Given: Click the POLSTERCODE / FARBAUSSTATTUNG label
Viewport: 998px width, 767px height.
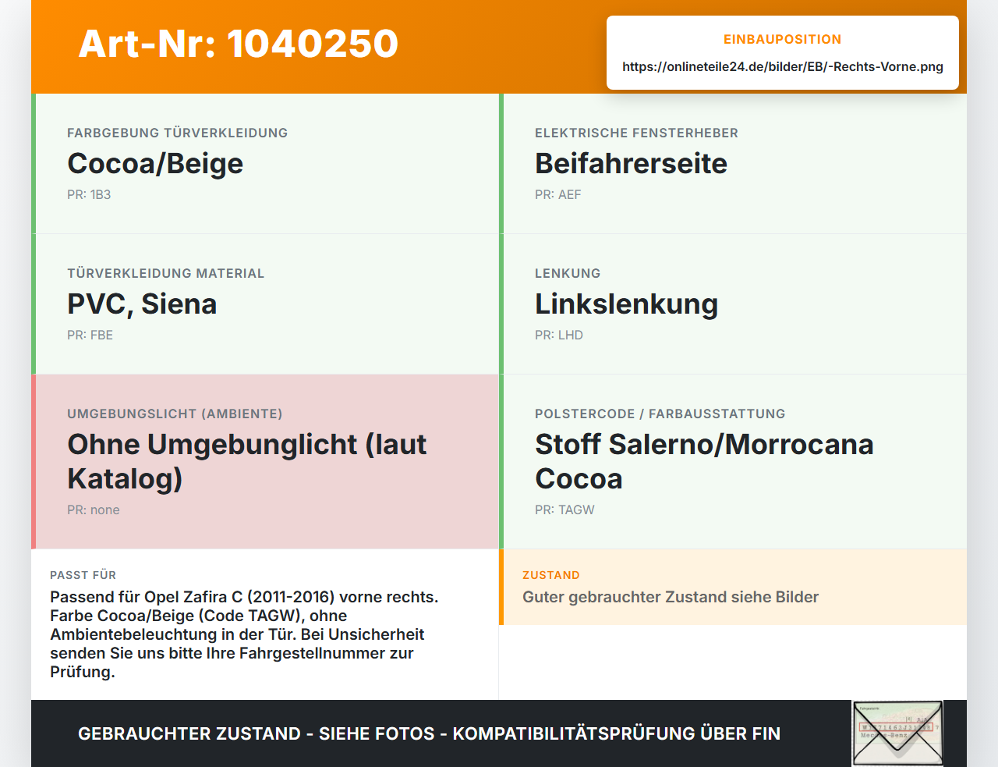Looking at the screenshot, I should [x=660, y=414].
